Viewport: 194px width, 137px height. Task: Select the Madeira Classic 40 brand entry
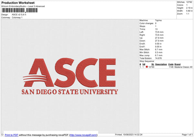tap(183, 67)
